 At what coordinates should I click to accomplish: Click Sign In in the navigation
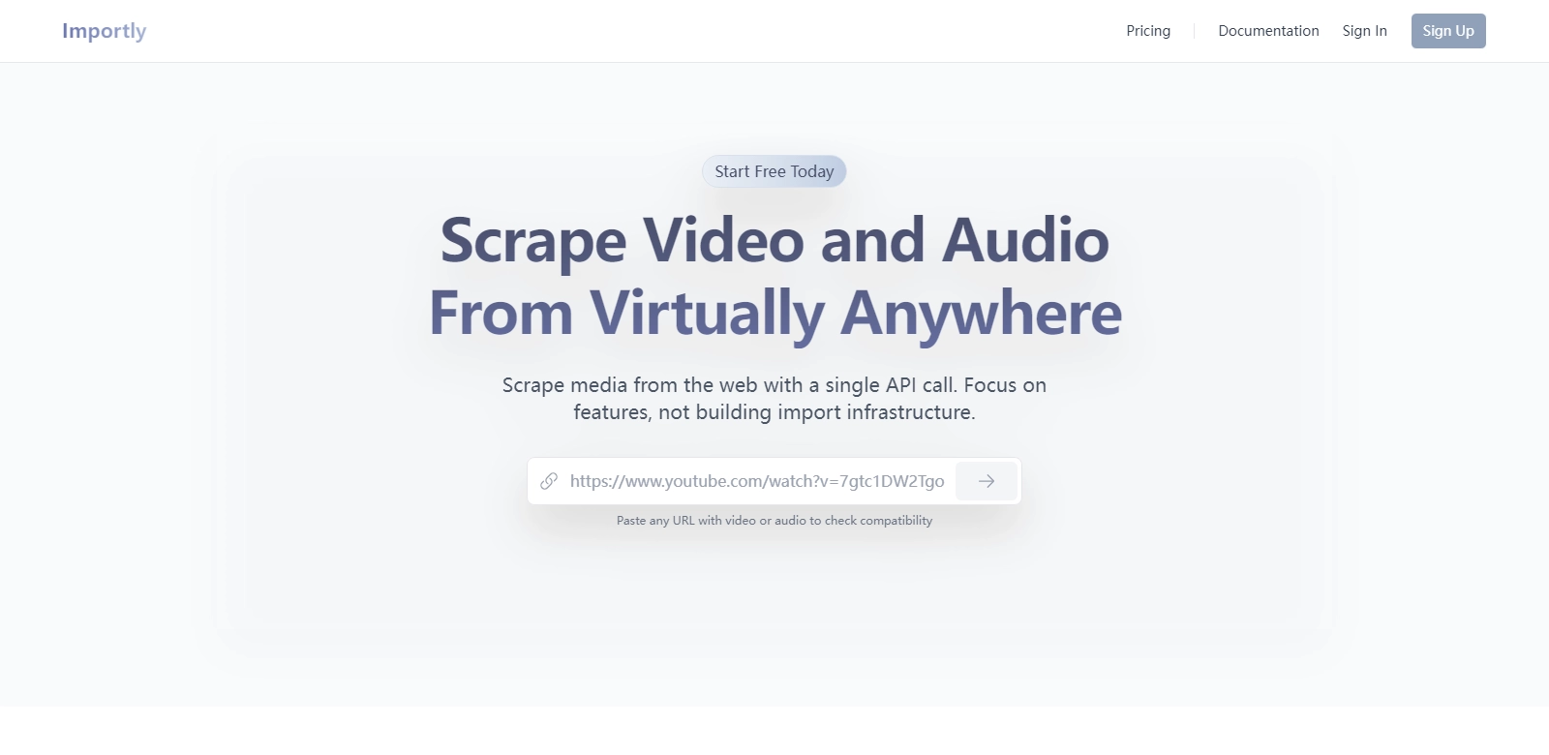click(1364, 31)
